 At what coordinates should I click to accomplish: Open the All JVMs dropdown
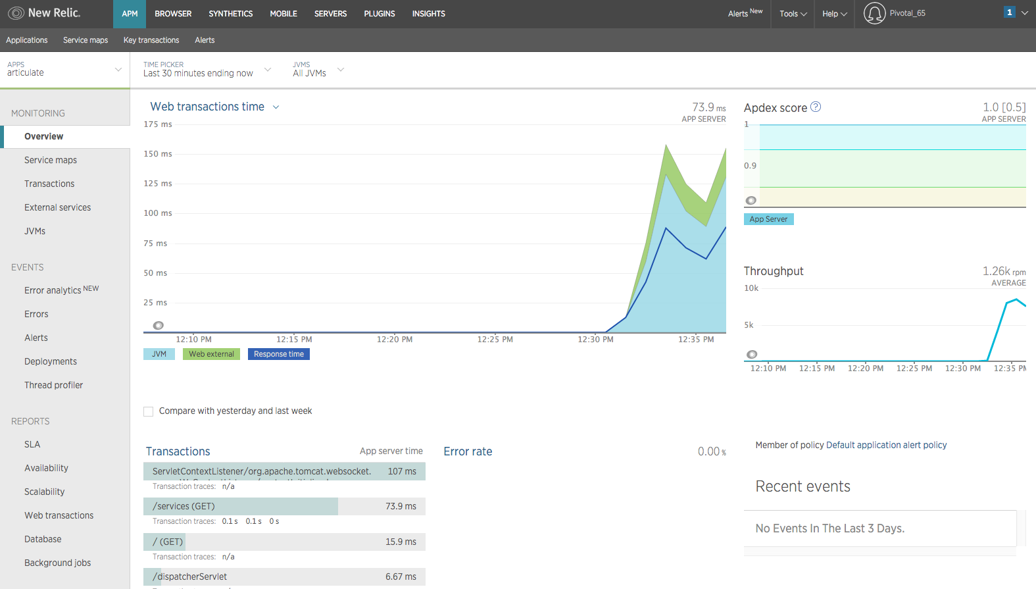(x=318, y=69)
